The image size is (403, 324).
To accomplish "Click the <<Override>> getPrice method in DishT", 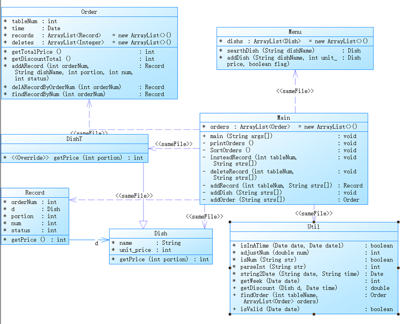I will tap(73, 158).
